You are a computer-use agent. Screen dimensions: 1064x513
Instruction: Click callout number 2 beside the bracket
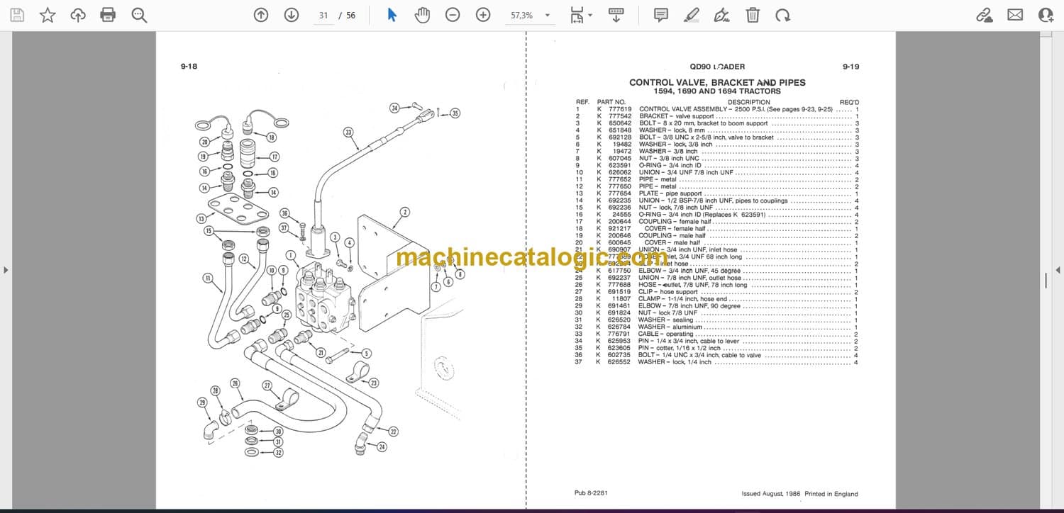[404, 212]
